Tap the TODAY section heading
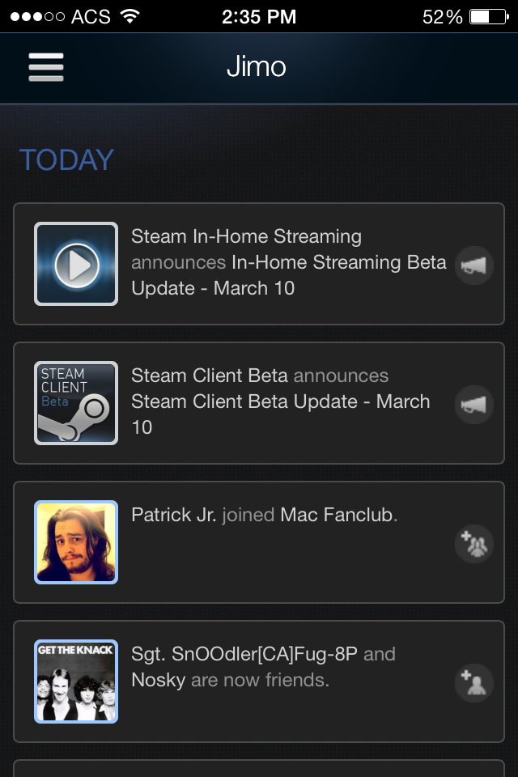Viewport: 518px width, 777px height. coord(66,159)
